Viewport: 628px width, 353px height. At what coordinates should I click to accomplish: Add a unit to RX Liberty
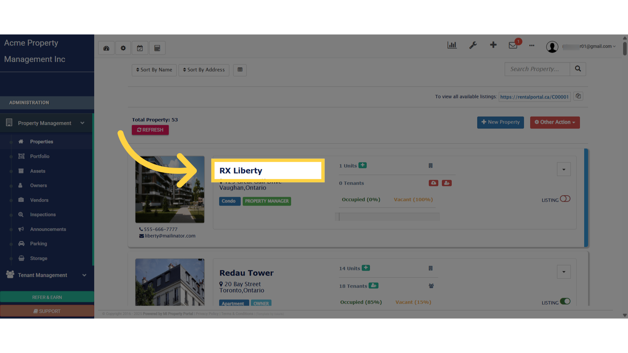tap(362, 165)
